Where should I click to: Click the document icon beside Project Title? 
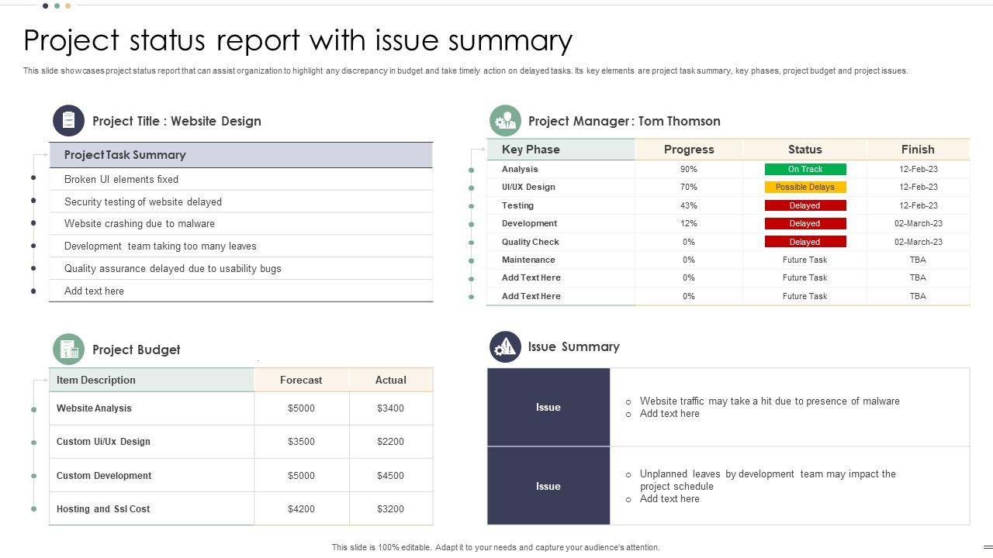68,120
